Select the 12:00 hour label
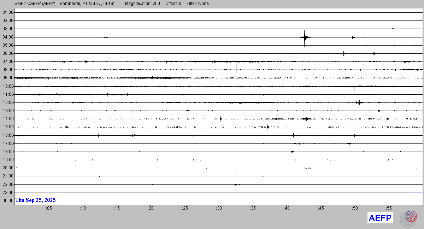This screenshot has width=424, height=229. click(8, 102)
